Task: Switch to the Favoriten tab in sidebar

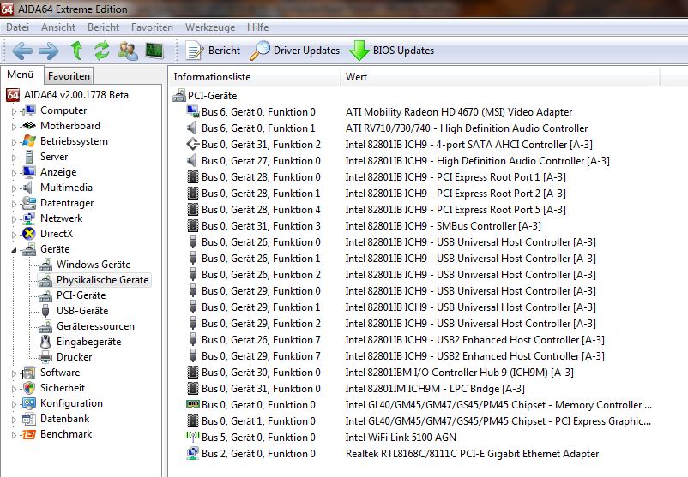Action: (x=69, y=75)
